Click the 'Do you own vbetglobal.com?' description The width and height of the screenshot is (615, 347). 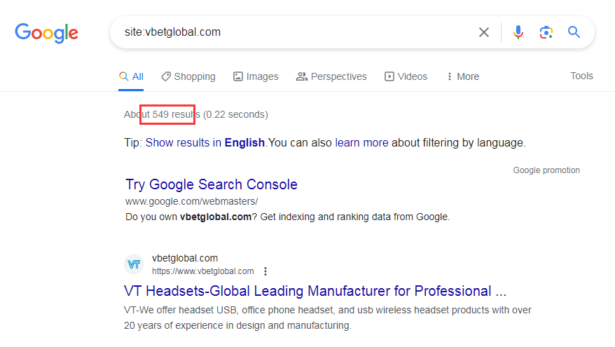tap(287, 217)
